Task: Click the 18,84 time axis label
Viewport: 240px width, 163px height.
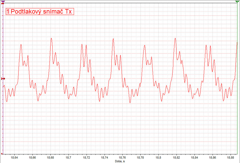Action: [x=195, y=158]
